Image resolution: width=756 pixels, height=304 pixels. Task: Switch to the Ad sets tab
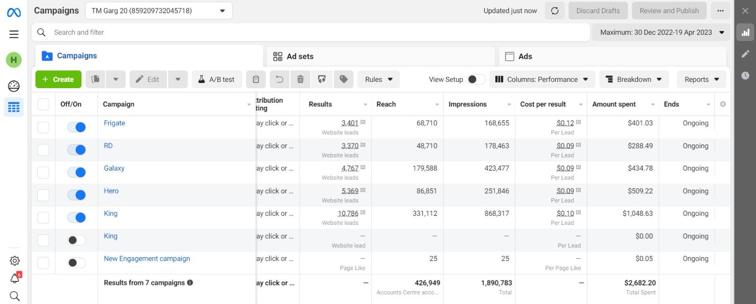tap(300, 57)
